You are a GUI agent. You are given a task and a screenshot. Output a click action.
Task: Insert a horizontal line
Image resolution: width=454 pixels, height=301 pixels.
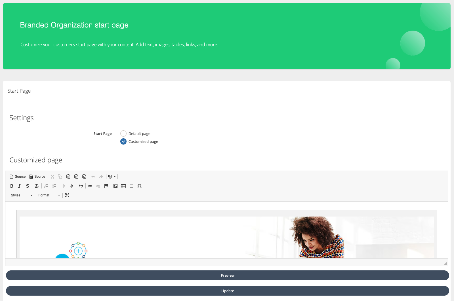tap(131, 186)
